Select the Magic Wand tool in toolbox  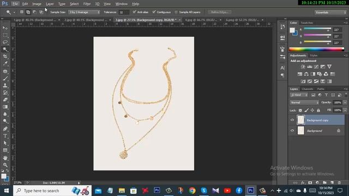(x=5, y=50)
